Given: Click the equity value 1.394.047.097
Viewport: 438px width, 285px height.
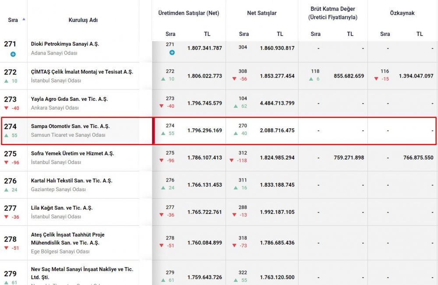Looking at the screenshot, I should pos(416,76).
